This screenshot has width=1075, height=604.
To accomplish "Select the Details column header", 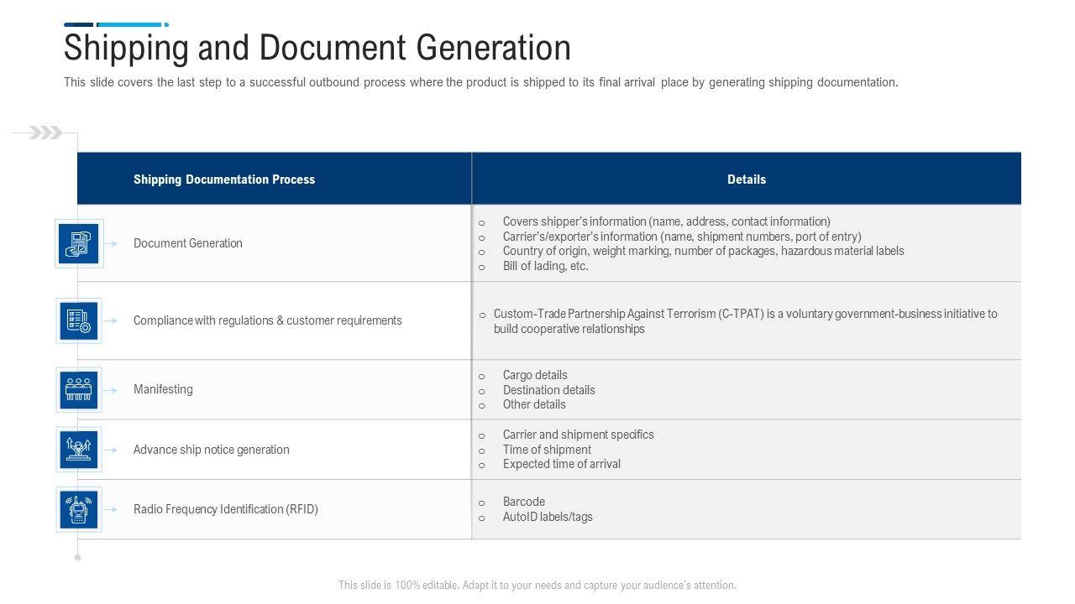I will coord(746,180).
